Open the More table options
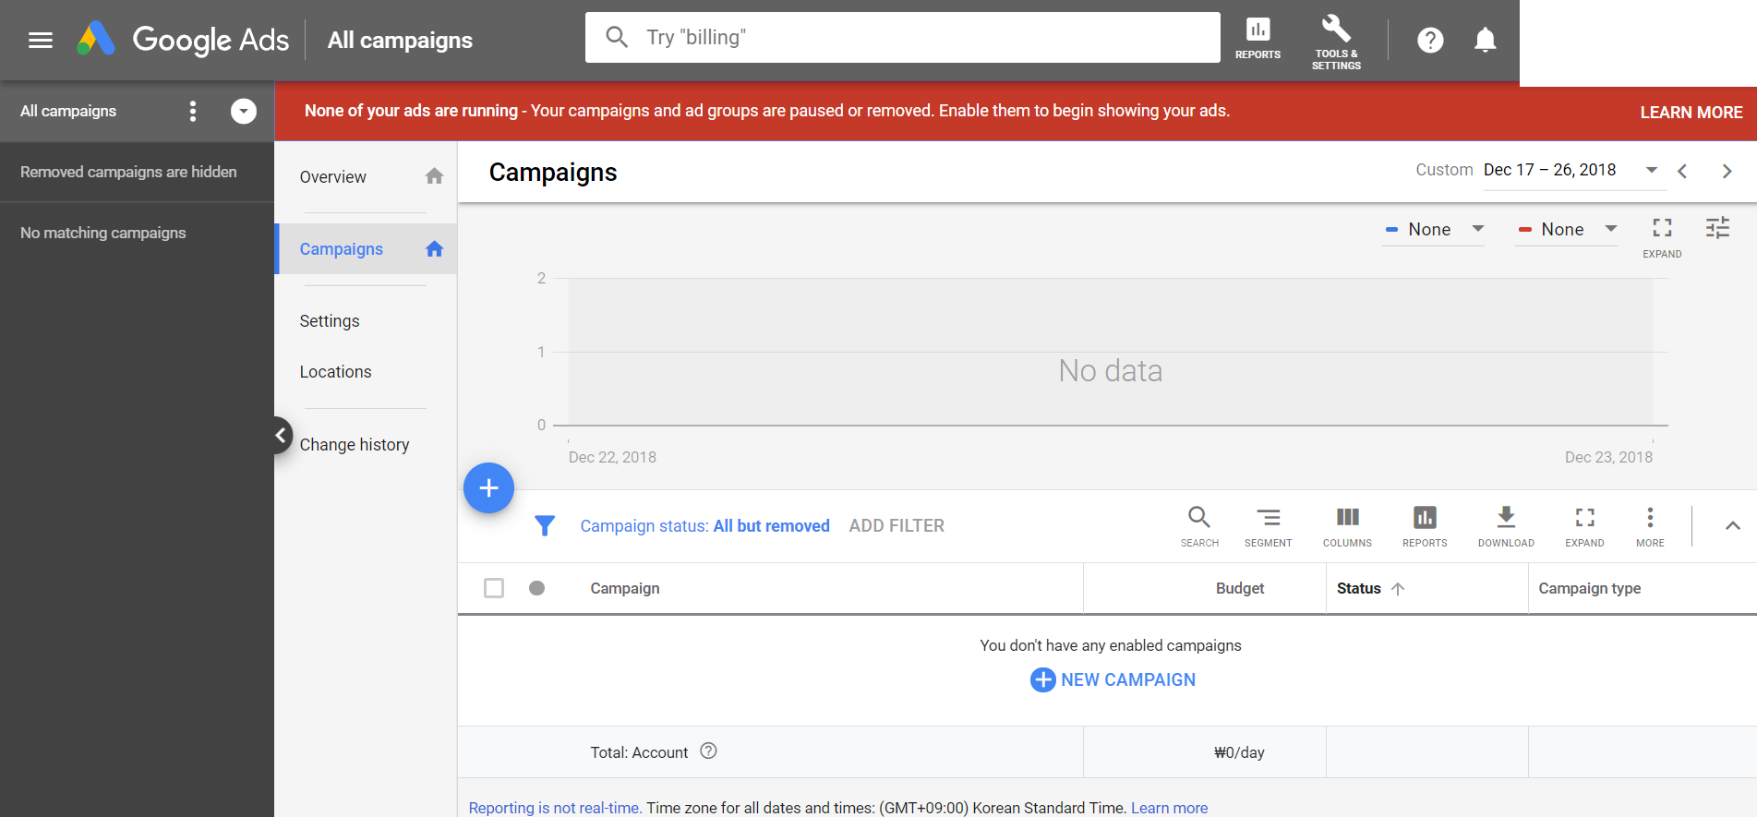 click(x=1650, y=526)
